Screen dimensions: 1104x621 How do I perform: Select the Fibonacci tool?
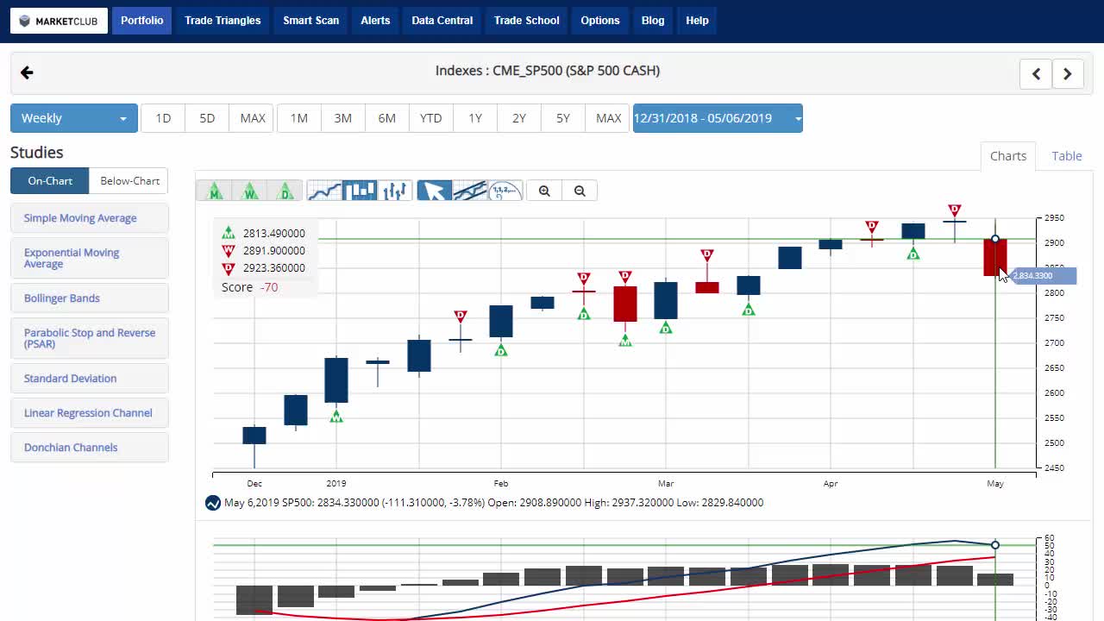(505, 191)
